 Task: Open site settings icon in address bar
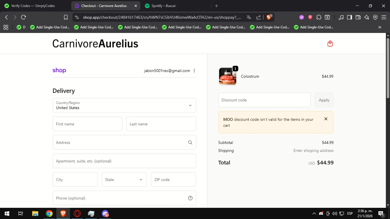coord(77,17)
